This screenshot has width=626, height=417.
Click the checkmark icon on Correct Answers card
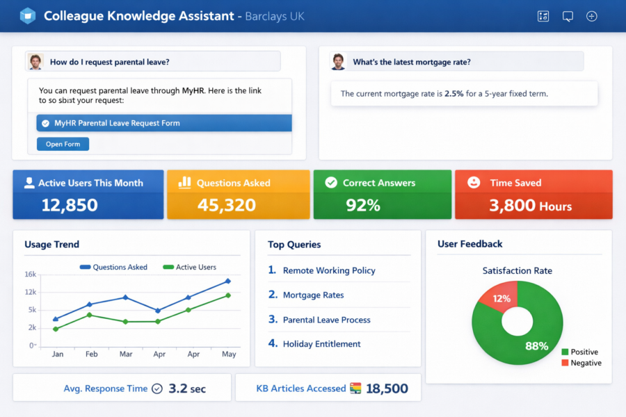click(331, 182)
